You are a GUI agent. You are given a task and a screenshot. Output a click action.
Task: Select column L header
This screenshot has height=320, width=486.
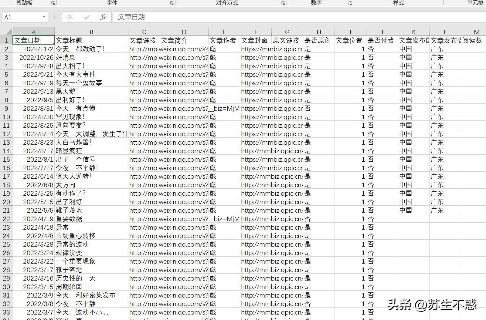pos(445,32)
